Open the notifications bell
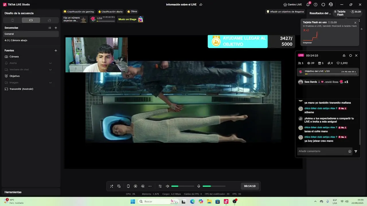 point(308,5)
